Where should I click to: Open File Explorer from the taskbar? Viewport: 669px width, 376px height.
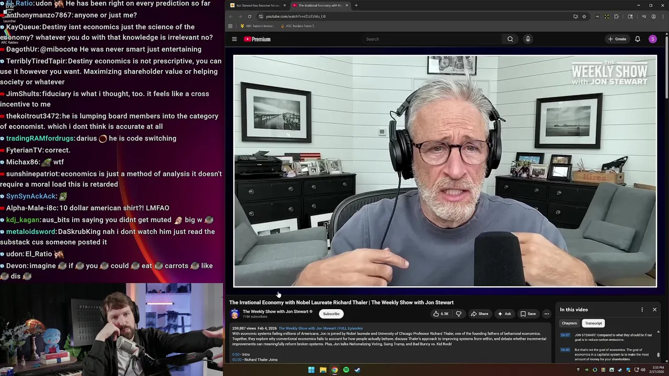pyautogui.click(x=323, y=370)
